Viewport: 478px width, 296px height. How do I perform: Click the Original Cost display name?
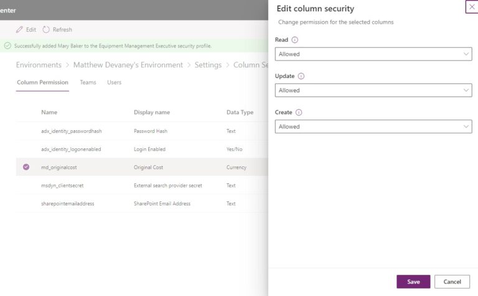tap(149, 167)
